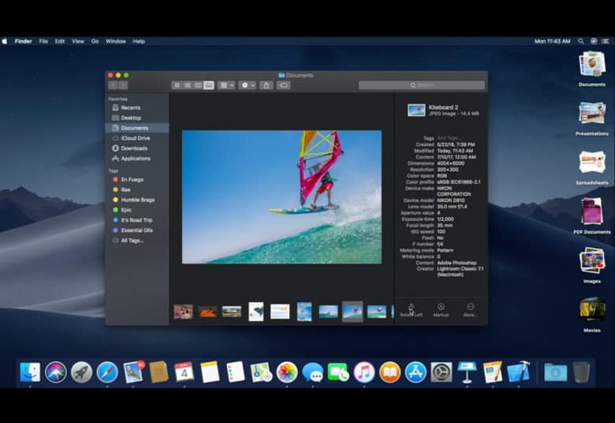
Task: Launch Safari from the Dock
Action: point(107,372)
